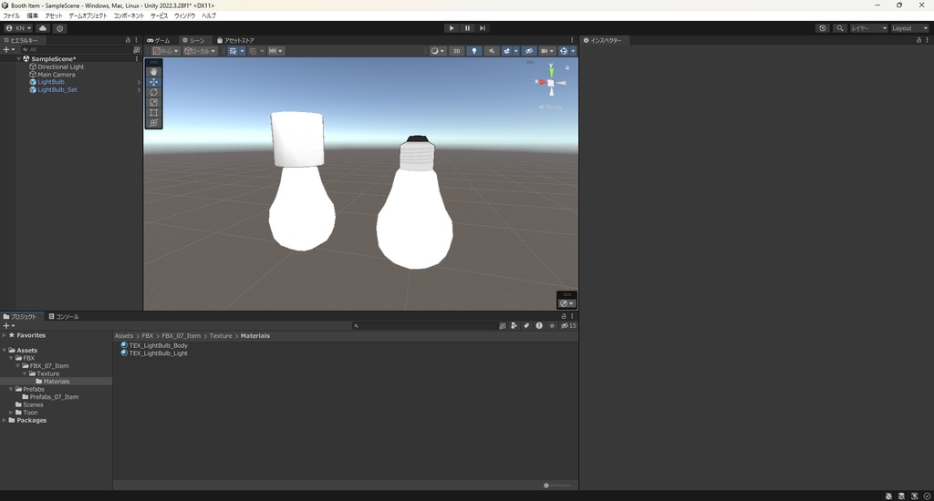Click FBX_07_Item in breadcrumb path
This screenshot has width=934, height=501.
pyautogui.click(x=182, y=335)
